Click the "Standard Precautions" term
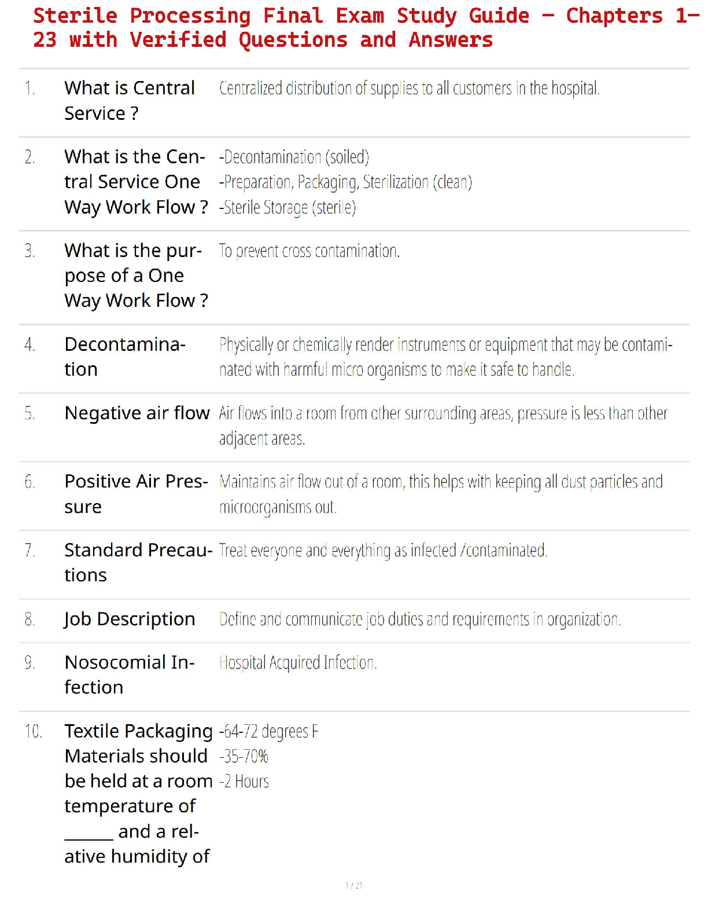This screenshot has height=917, width=708. pos(138,562)
